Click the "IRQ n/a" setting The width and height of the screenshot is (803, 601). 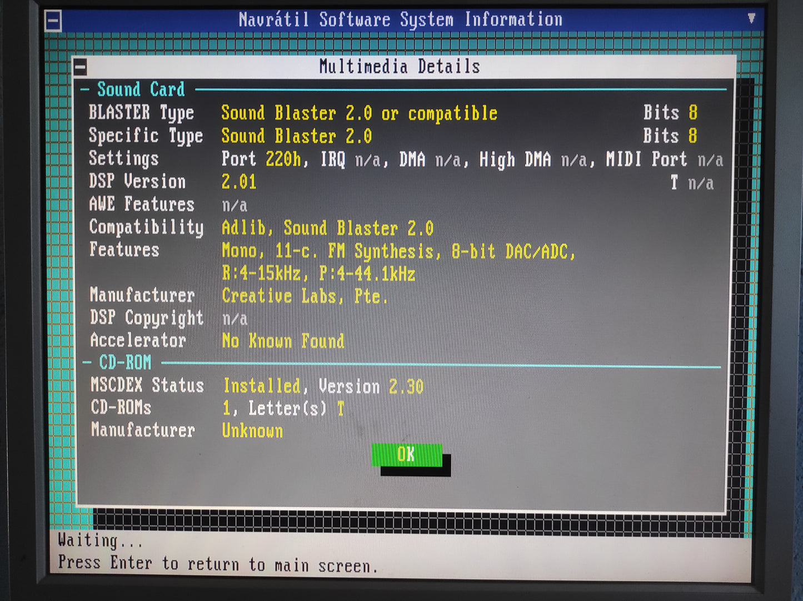[351, 160]
